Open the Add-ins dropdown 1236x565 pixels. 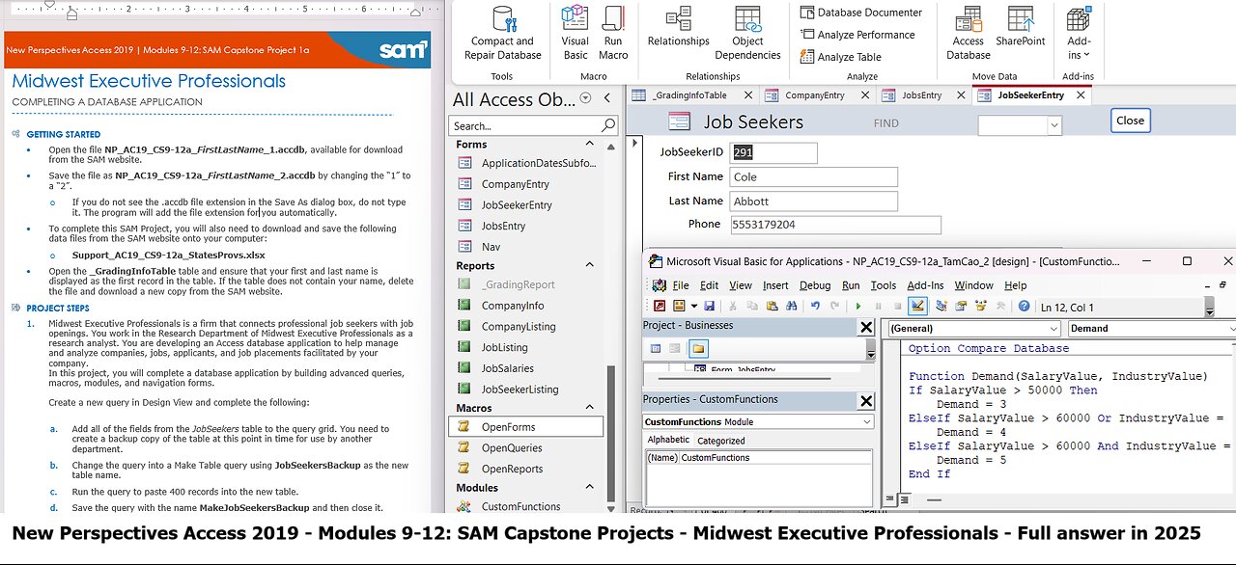[x=1079, y=33]
